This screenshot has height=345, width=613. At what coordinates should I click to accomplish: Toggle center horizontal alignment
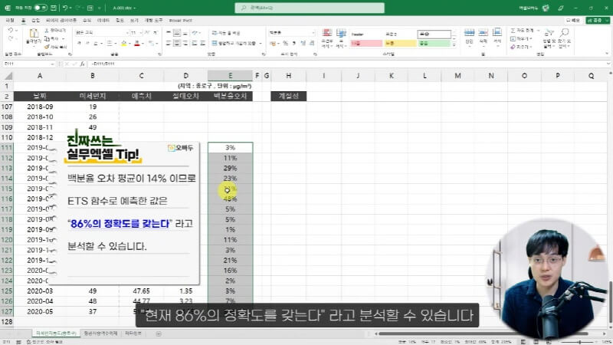tap(177, 43)
